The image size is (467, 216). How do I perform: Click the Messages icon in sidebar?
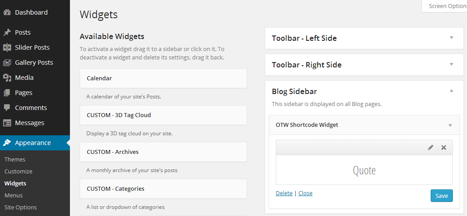7,123
